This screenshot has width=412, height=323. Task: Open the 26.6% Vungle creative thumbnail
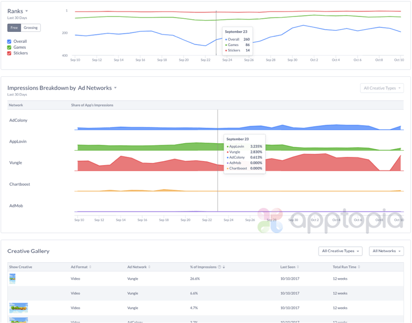tap(12, 279)
